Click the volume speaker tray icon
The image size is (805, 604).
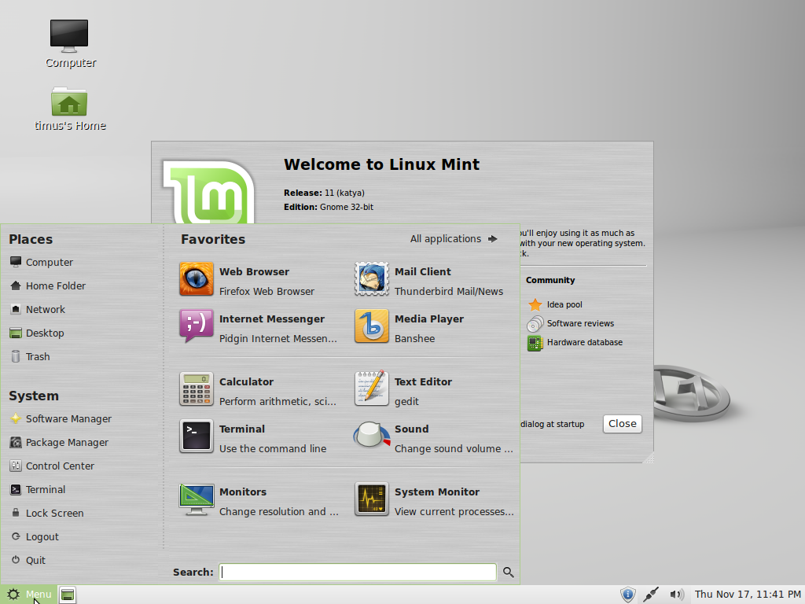coord(677,595)
